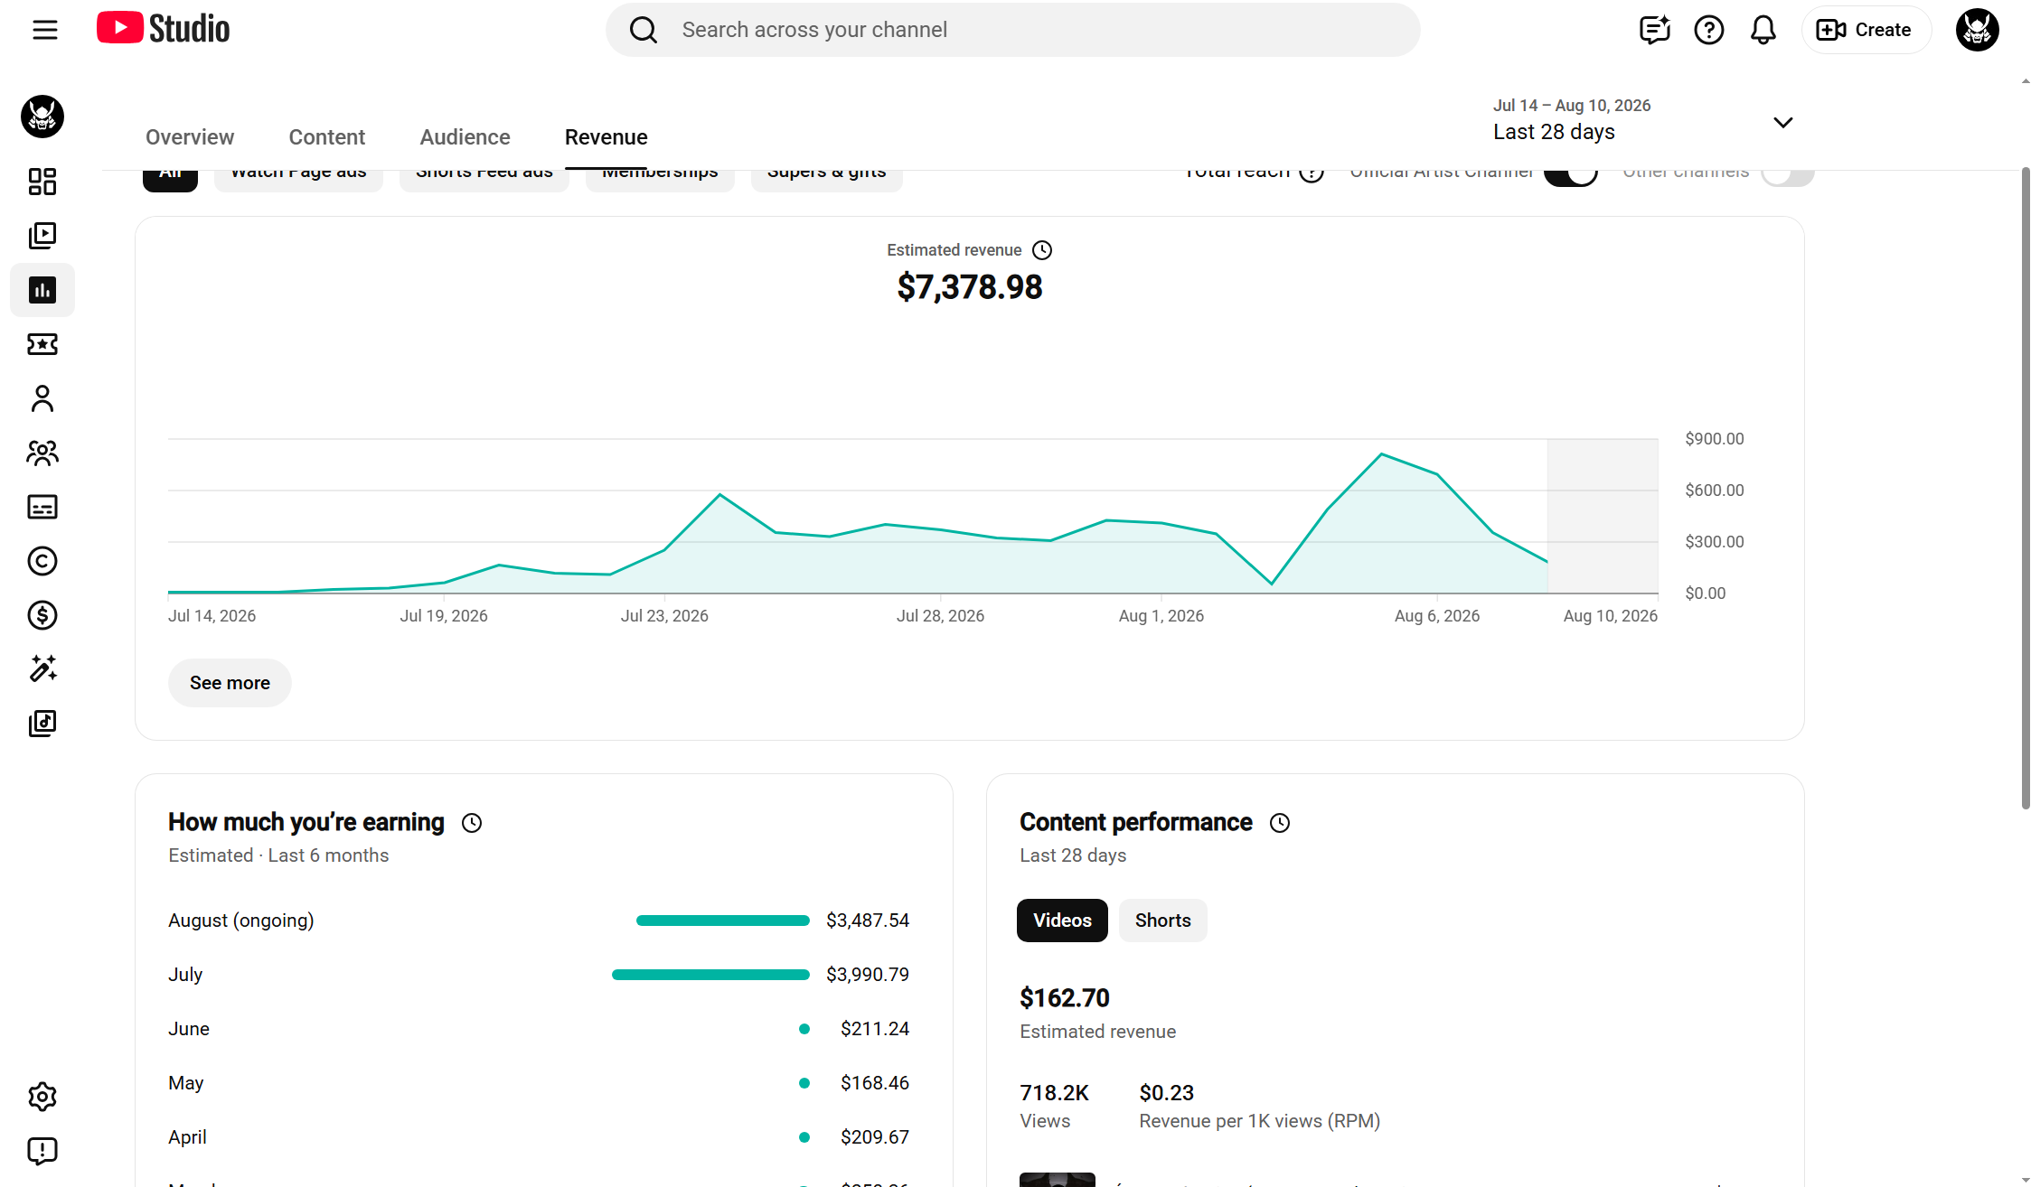Click the See more button
Viewport: 2031px width, 1187px height.
pyautogui.click(x=230, y=683)
